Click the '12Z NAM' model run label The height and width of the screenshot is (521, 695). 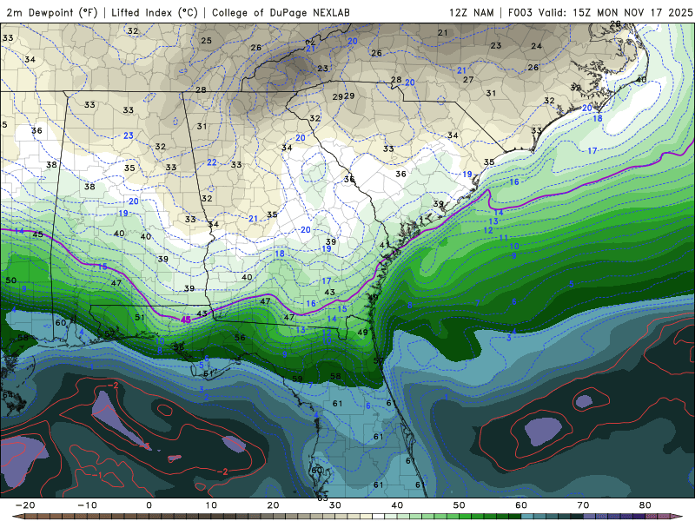click(472, 12)
